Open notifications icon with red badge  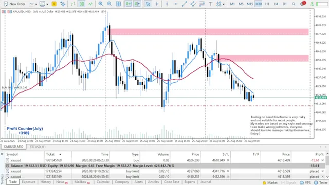tap(303, 4)
